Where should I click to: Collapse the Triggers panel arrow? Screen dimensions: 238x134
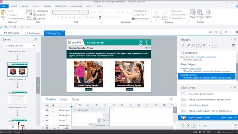pyautogui.click(x=231, y=39)
